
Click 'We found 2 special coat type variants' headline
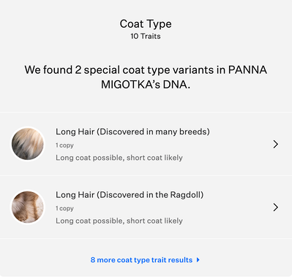click(x=125, y=70)
